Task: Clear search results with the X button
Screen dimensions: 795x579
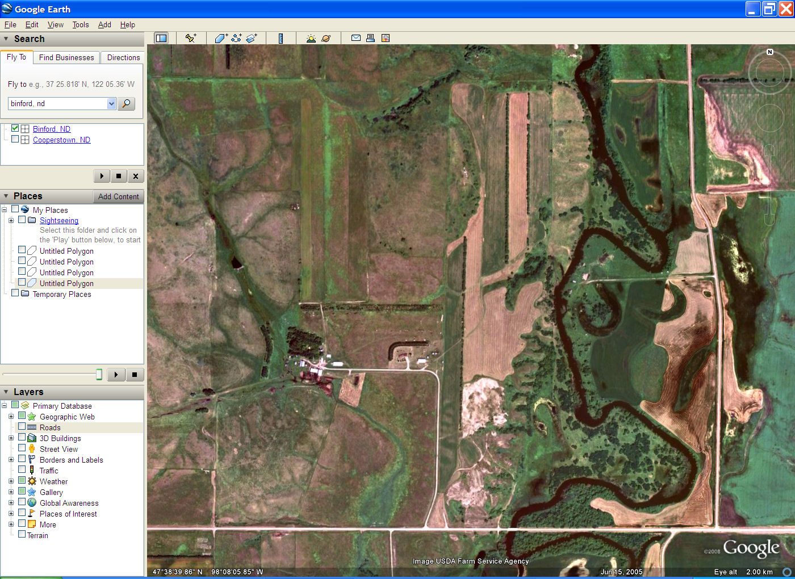Action: (x=135, y=176)
